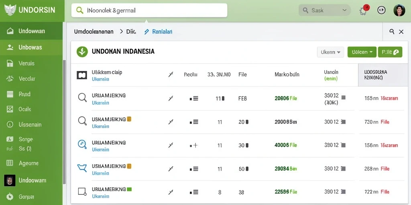Expand the Ukenn dropdown
The height and width of the screenshot is (205, 411).
(331, 52)
